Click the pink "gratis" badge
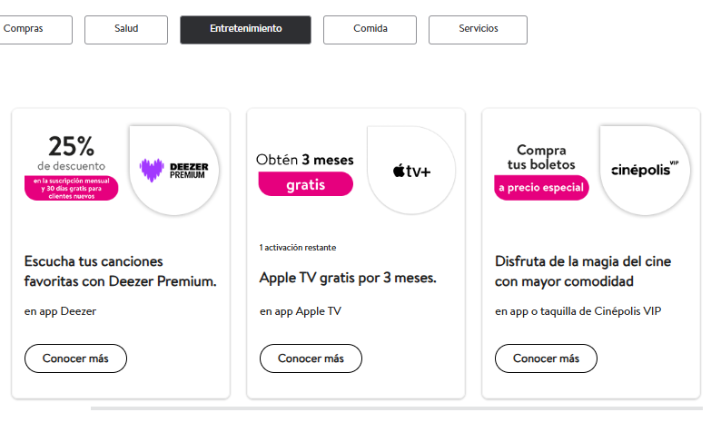 click(306, 184)
